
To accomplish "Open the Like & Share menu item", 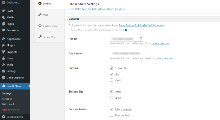I will (15, 86).
